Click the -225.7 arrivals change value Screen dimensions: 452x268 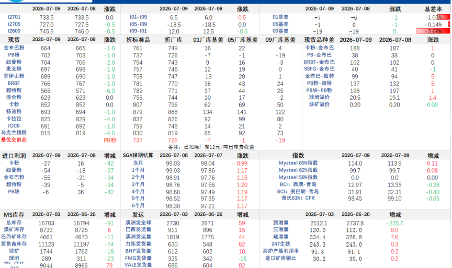(394, 223)
